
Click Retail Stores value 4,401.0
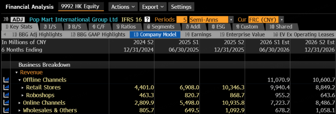144,87
